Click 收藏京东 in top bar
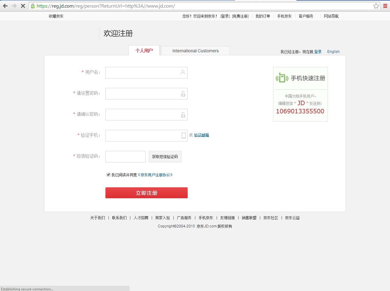 (x=56, y=16)
